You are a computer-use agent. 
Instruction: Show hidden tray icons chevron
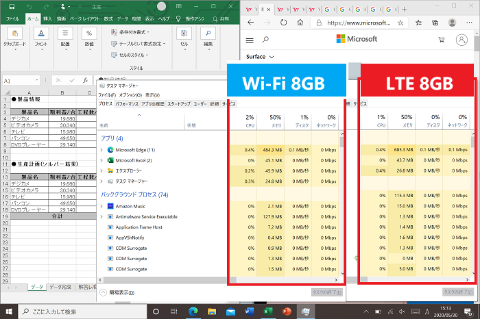coord(366,311)
